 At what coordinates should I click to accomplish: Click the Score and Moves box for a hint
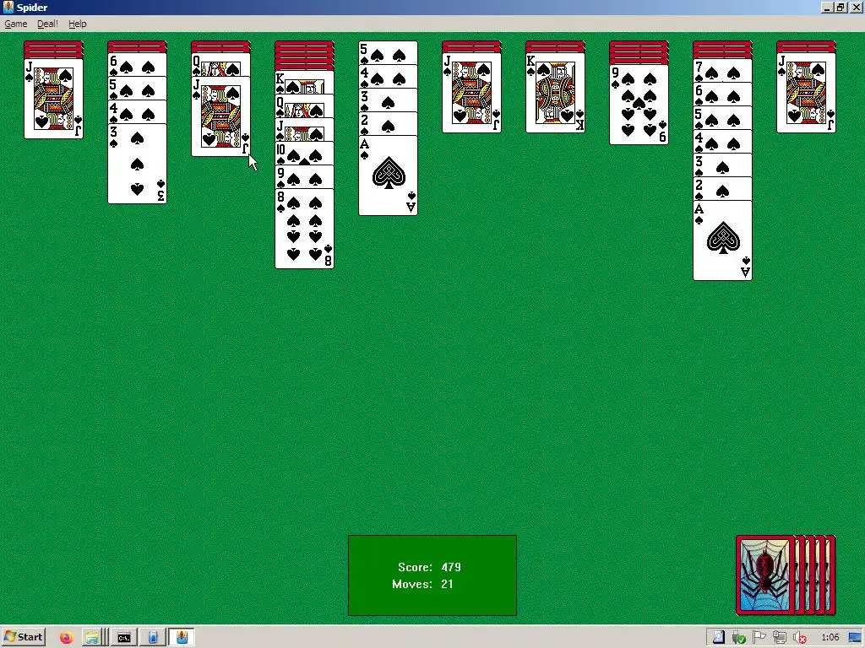pos(432,575)
